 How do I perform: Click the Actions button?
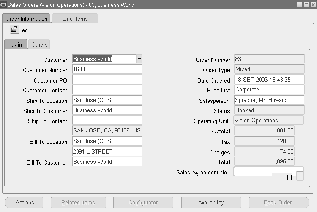pos(24,203)
